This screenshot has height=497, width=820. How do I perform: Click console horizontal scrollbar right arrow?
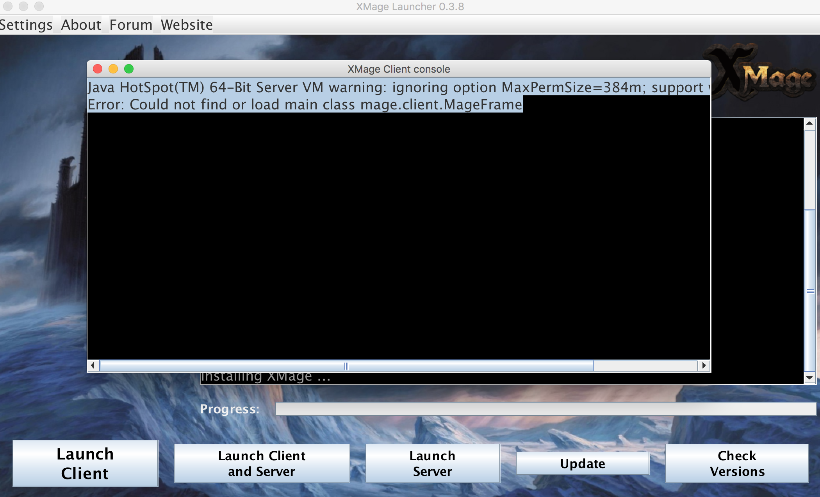point(704,366)
